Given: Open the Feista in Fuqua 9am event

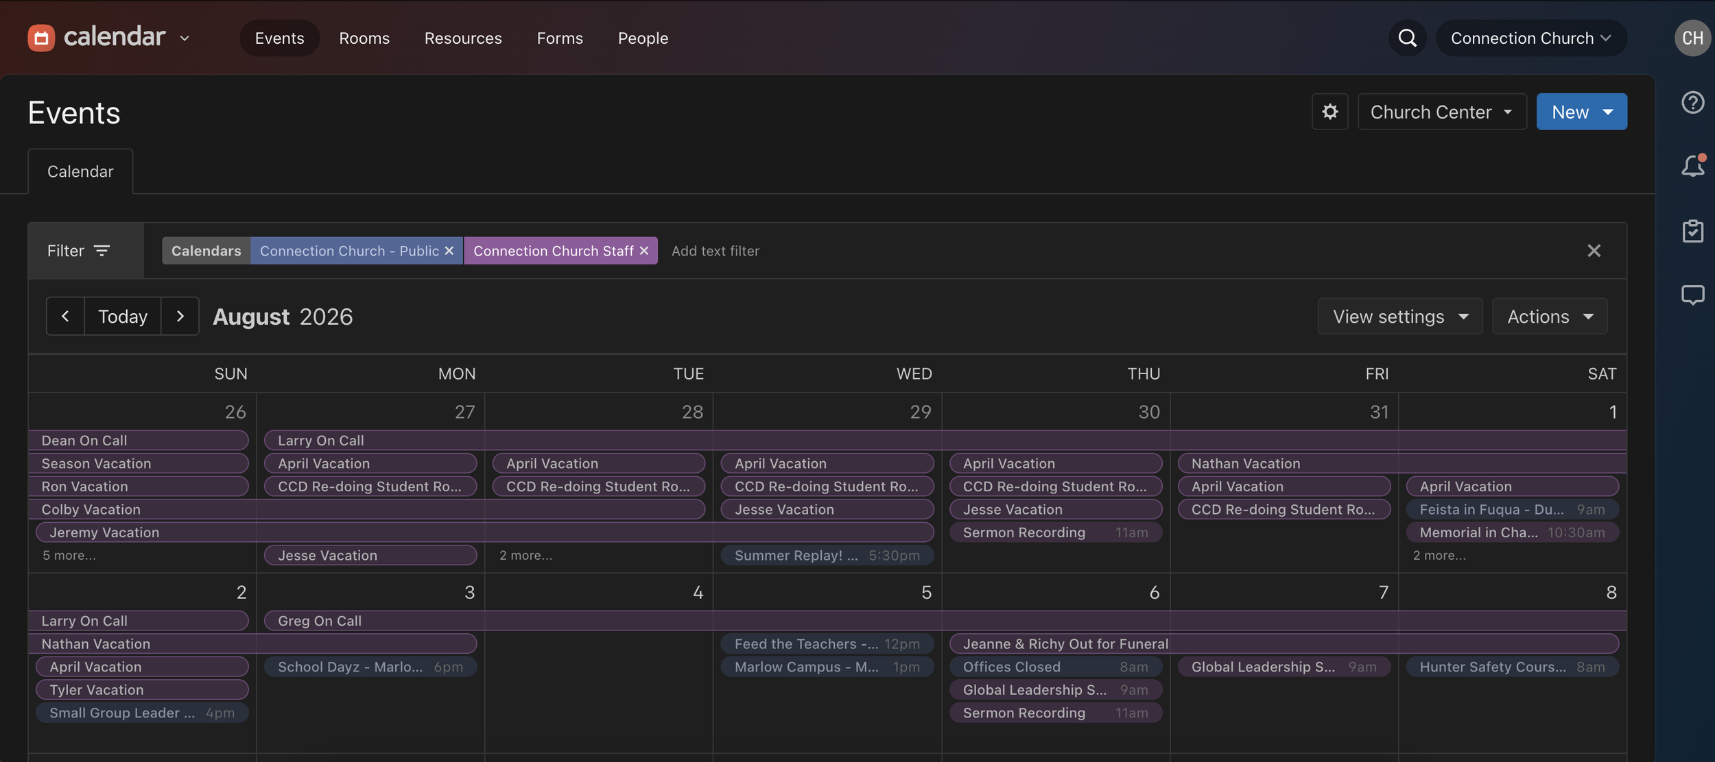Looking at the screenshot, I should tap(1513, 509).
